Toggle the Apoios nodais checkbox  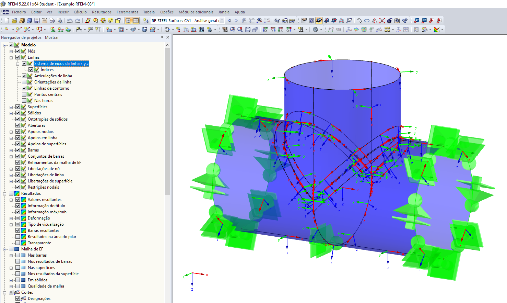17,132
